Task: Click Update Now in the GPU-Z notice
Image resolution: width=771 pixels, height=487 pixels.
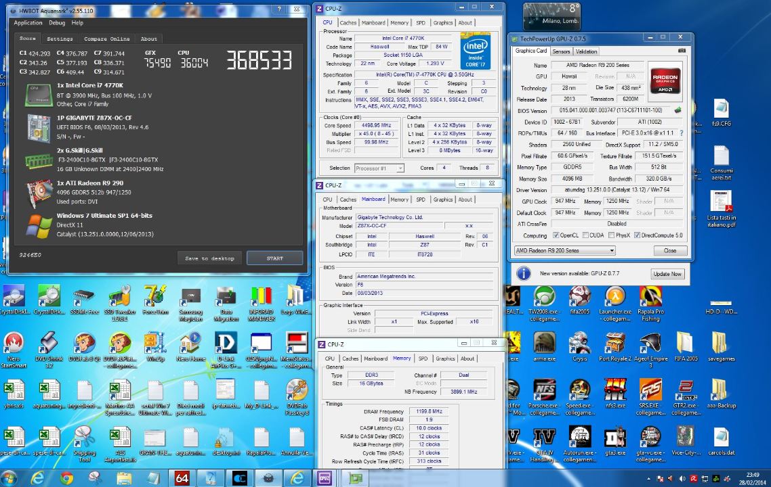Action: (667, 274)
